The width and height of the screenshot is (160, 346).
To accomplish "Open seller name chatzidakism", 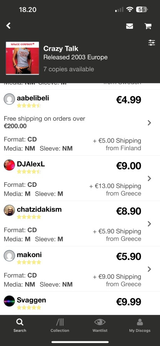I will point(39,209).
